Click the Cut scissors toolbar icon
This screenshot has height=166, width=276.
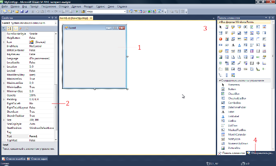33,11
